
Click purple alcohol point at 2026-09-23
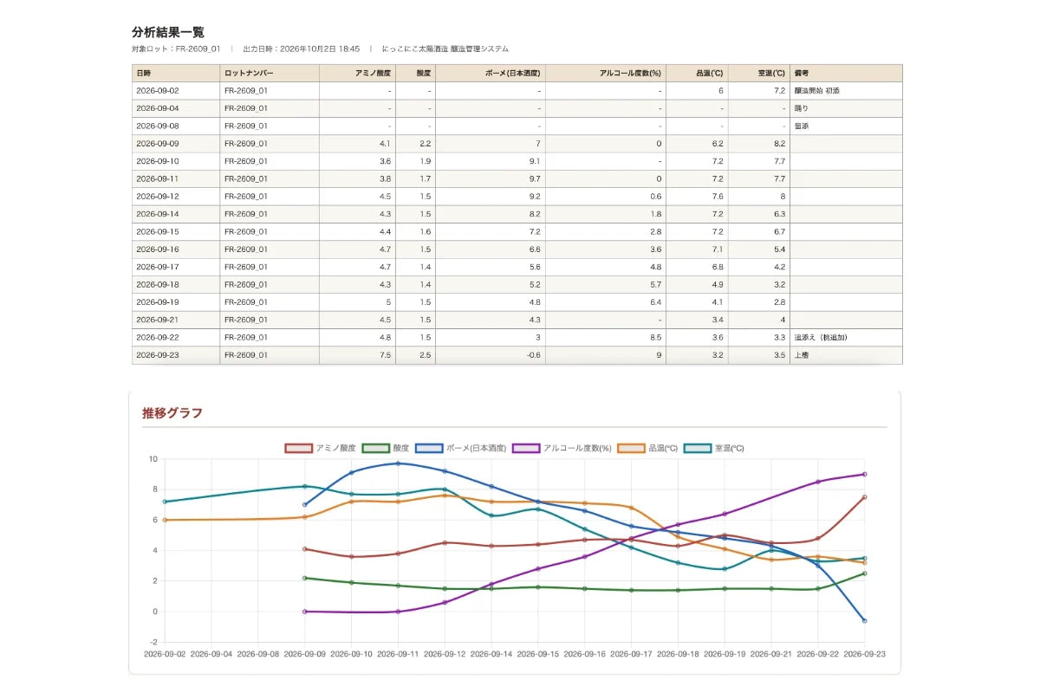pyautogui.click(x=865, y=474)
